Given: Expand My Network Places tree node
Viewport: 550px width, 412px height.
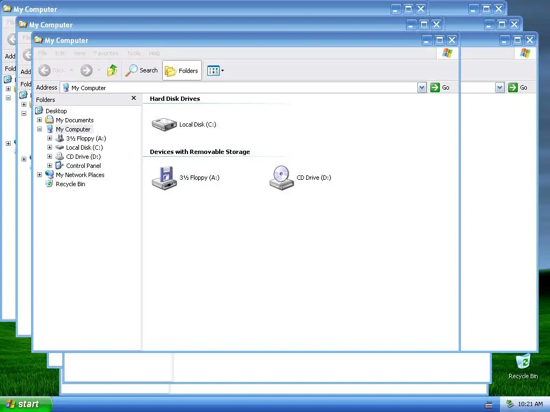Looking at the screenshot, I should (39, 174).
